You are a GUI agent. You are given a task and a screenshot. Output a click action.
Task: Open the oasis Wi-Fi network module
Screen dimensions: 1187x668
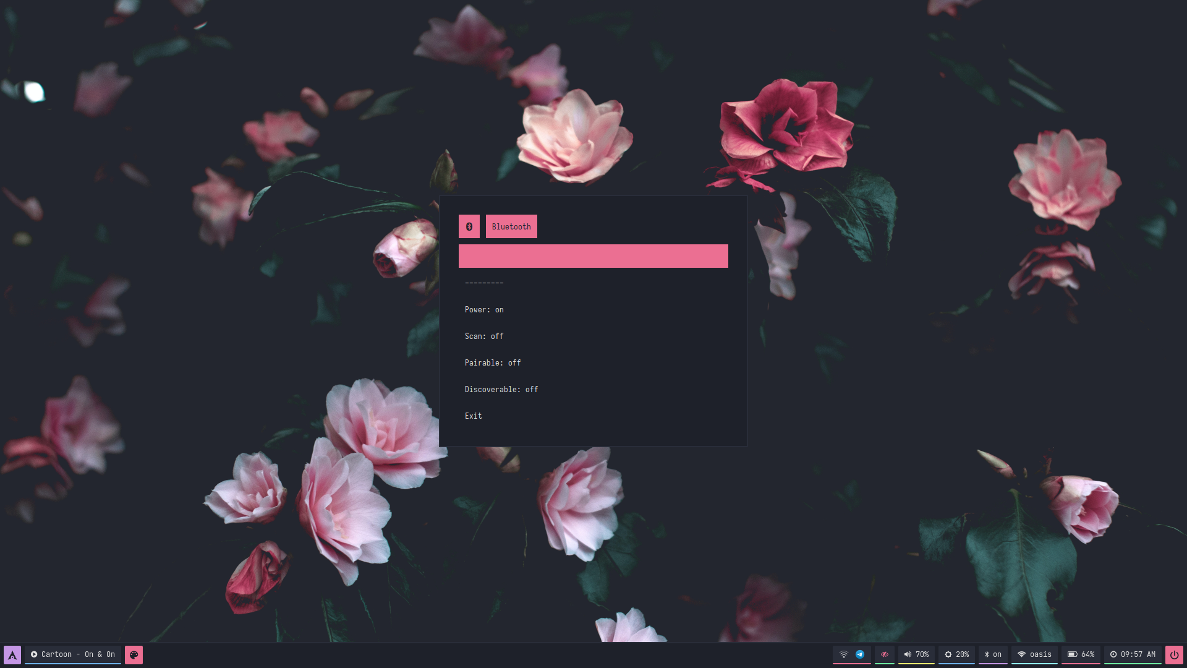[1034, 654]
